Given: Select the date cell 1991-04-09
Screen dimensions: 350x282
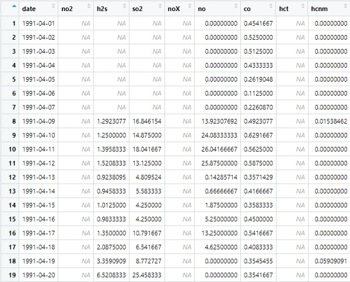Looking at the screenshot, I should (x=38, y=121).
